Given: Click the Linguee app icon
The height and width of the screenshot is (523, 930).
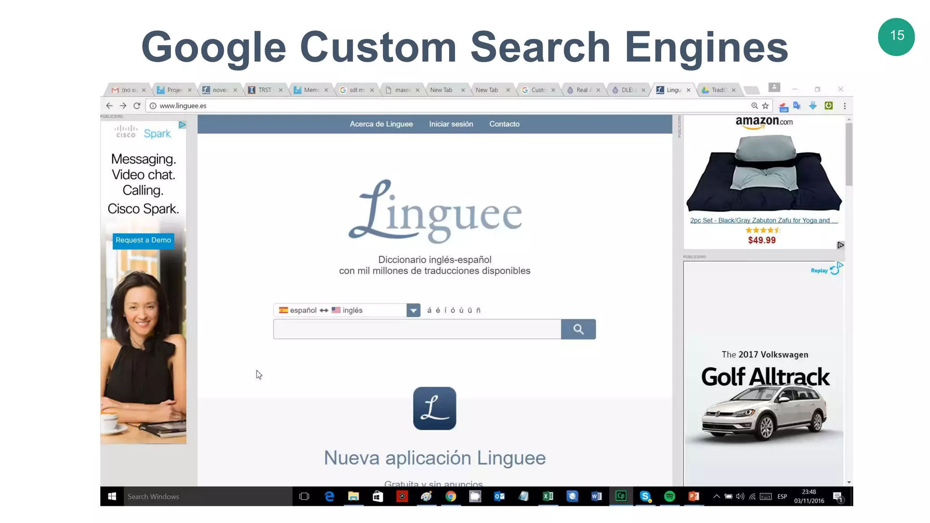Looking at the screenshot, I should [x=435, y=408].
